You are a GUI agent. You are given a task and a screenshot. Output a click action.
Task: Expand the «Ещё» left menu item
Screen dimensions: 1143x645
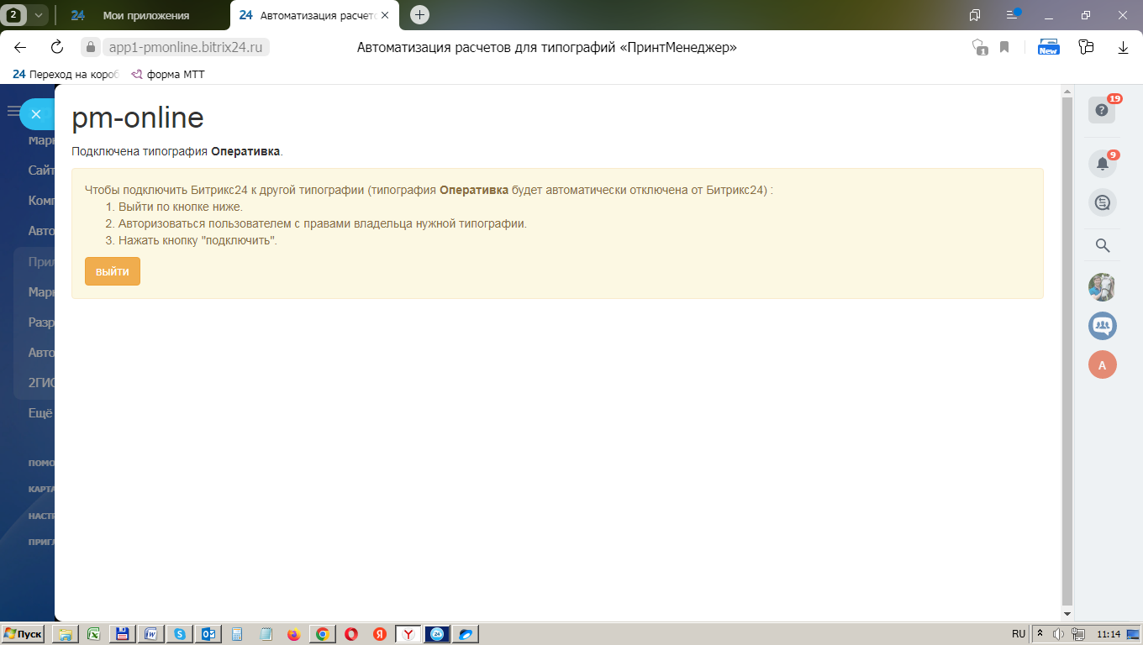point(40,413)
